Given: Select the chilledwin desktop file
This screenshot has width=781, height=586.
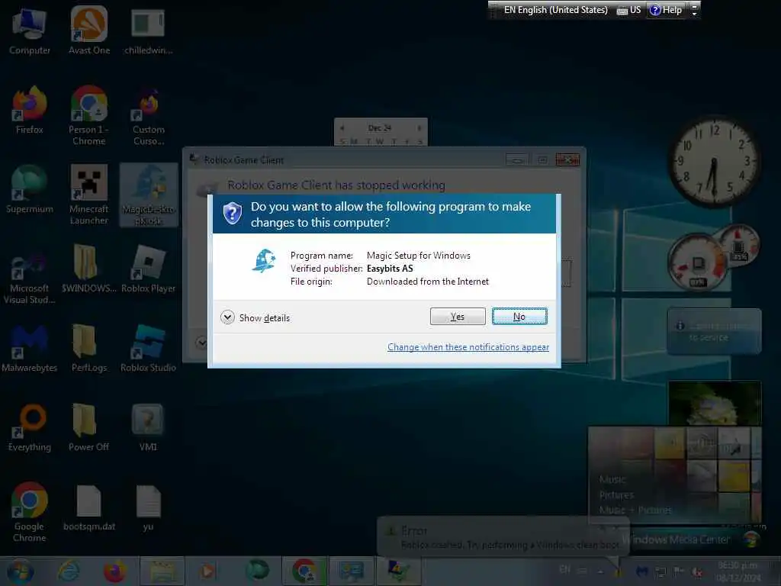Looking at the screenshot, I should (x=149, y=31).
